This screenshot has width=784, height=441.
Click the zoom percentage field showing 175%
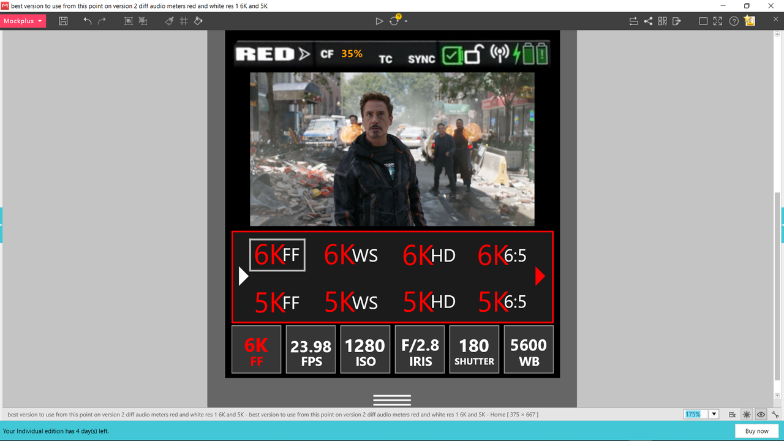click(695, 415)
